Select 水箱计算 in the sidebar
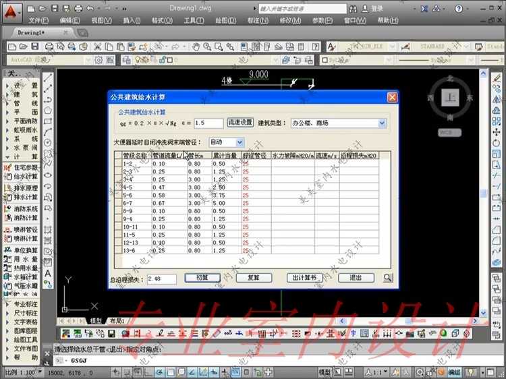Screen dimensions: 506x379 (21, 276)
